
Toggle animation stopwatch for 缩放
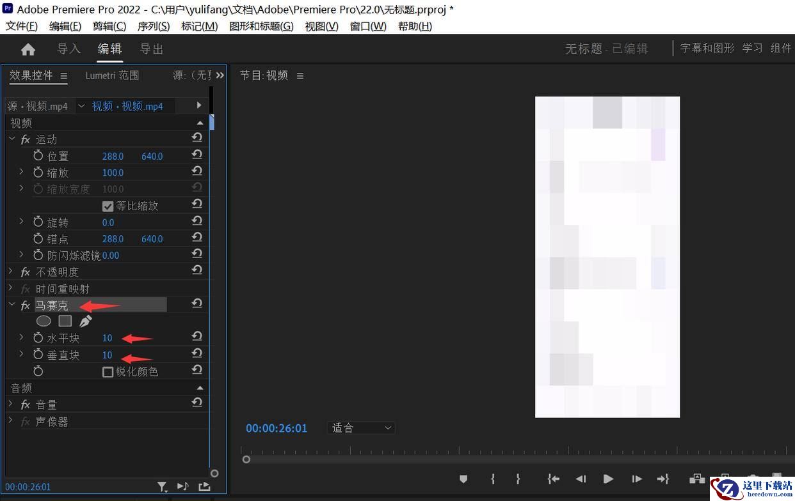(38, 173)
